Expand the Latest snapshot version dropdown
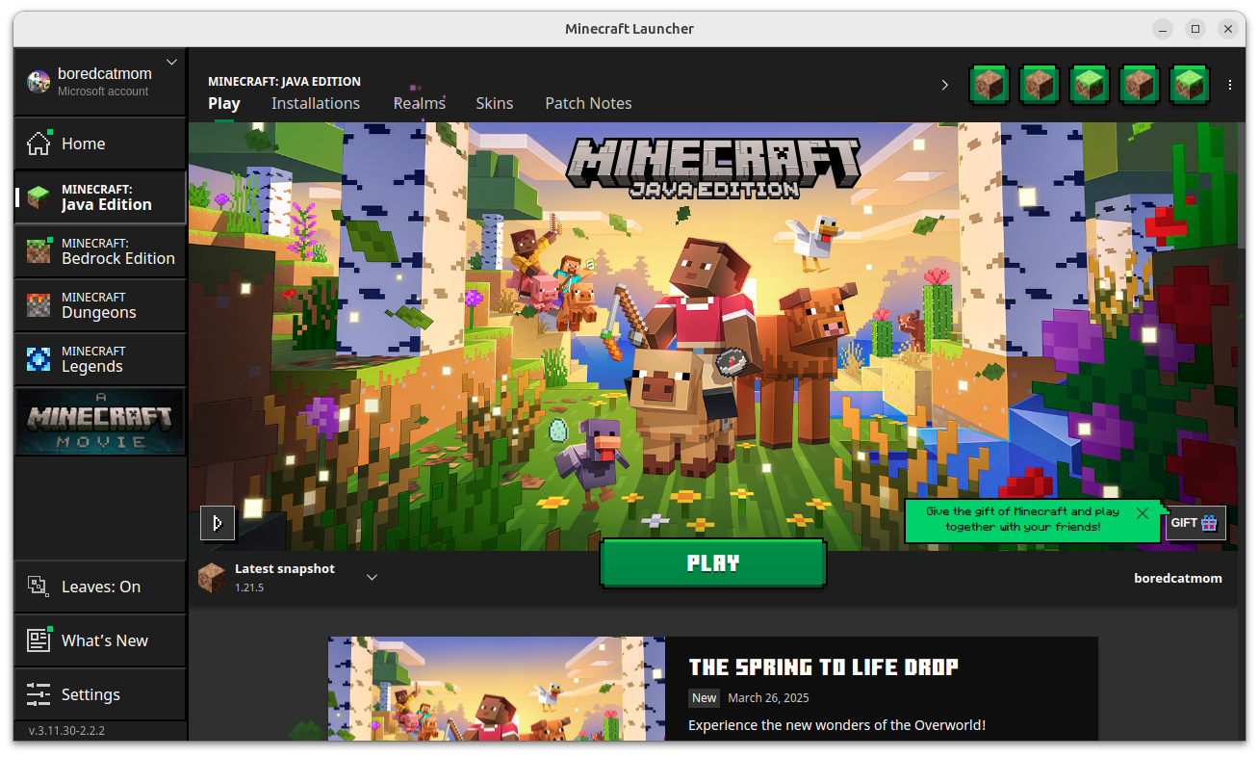 pos(372,576)
